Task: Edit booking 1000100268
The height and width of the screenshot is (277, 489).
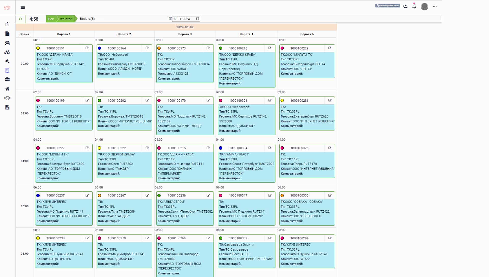Action: pyautogui.click(x=208, y=238)
